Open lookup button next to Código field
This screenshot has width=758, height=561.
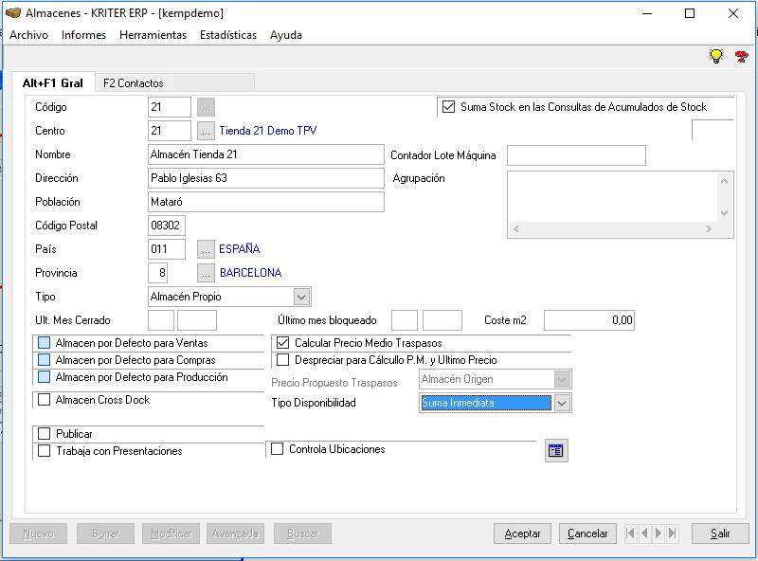207,107
